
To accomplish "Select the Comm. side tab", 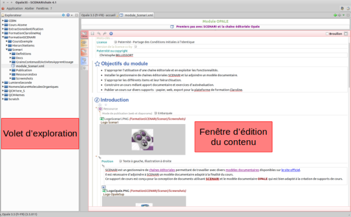I will [84, 52].
